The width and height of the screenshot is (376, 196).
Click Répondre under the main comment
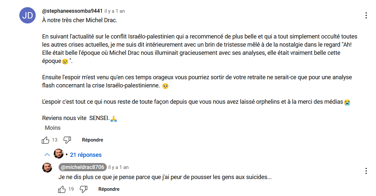(93, 140)
